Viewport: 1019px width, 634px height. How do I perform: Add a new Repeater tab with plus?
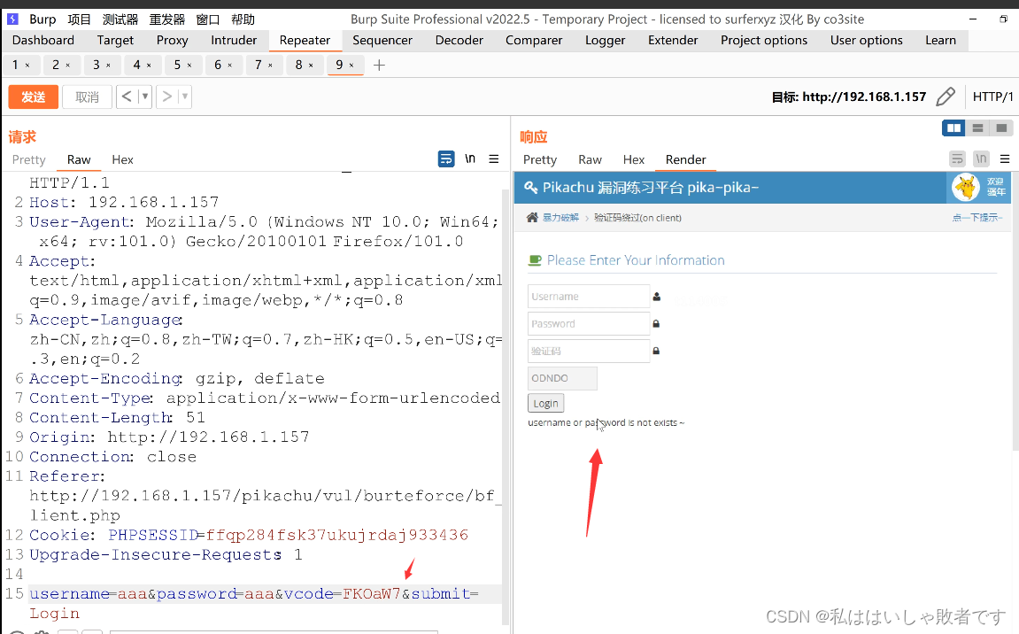click(x=380, y=65)
